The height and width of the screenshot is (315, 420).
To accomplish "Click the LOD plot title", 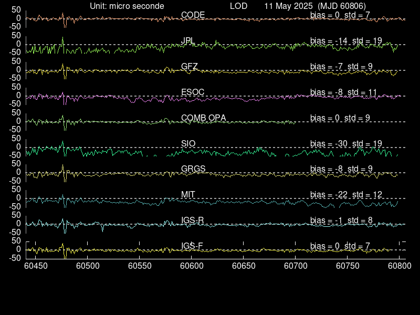I will 238,6.
